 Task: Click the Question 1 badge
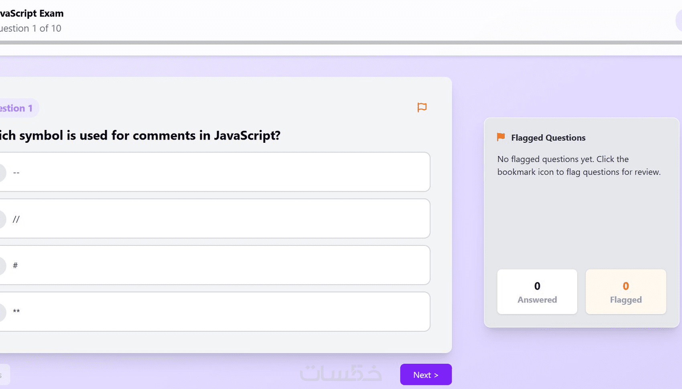pos(17,108)
